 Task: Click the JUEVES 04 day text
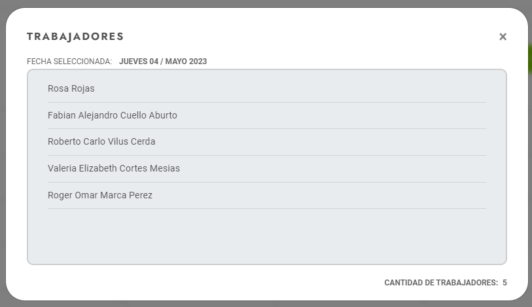click(x=139, y=62)
